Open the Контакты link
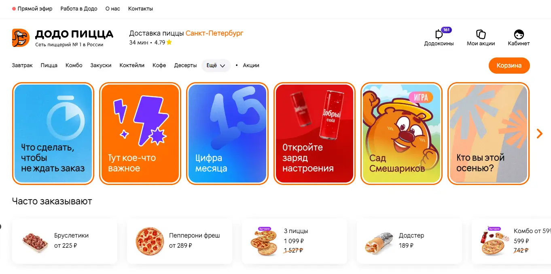This screenshot has width=551, height=274. (140, 8)
